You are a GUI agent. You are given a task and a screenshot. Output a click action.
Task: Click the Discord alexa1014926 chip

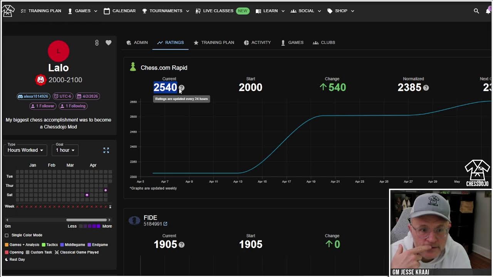pyautogui.click(x=33, y=96)
